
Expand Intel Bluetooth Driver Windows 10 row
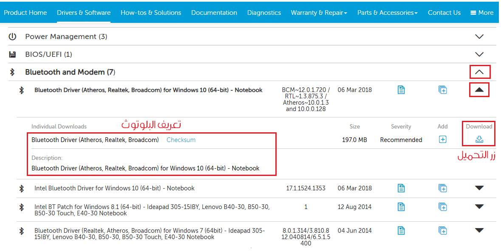[479, 188]
